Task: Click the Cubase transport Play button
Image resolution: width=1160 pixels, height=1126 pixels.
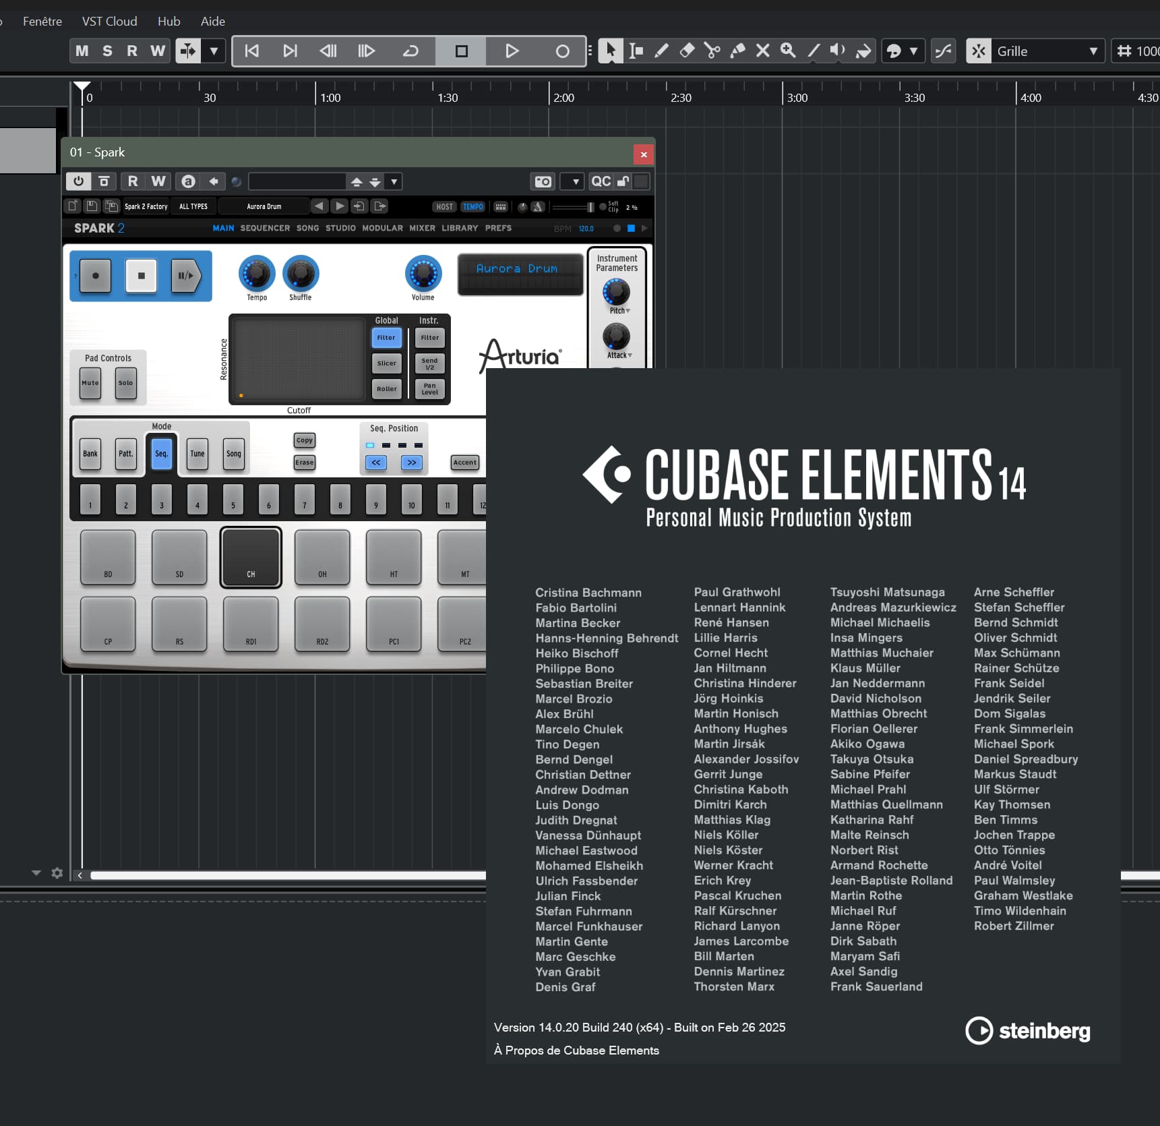Action: point(512,51)
